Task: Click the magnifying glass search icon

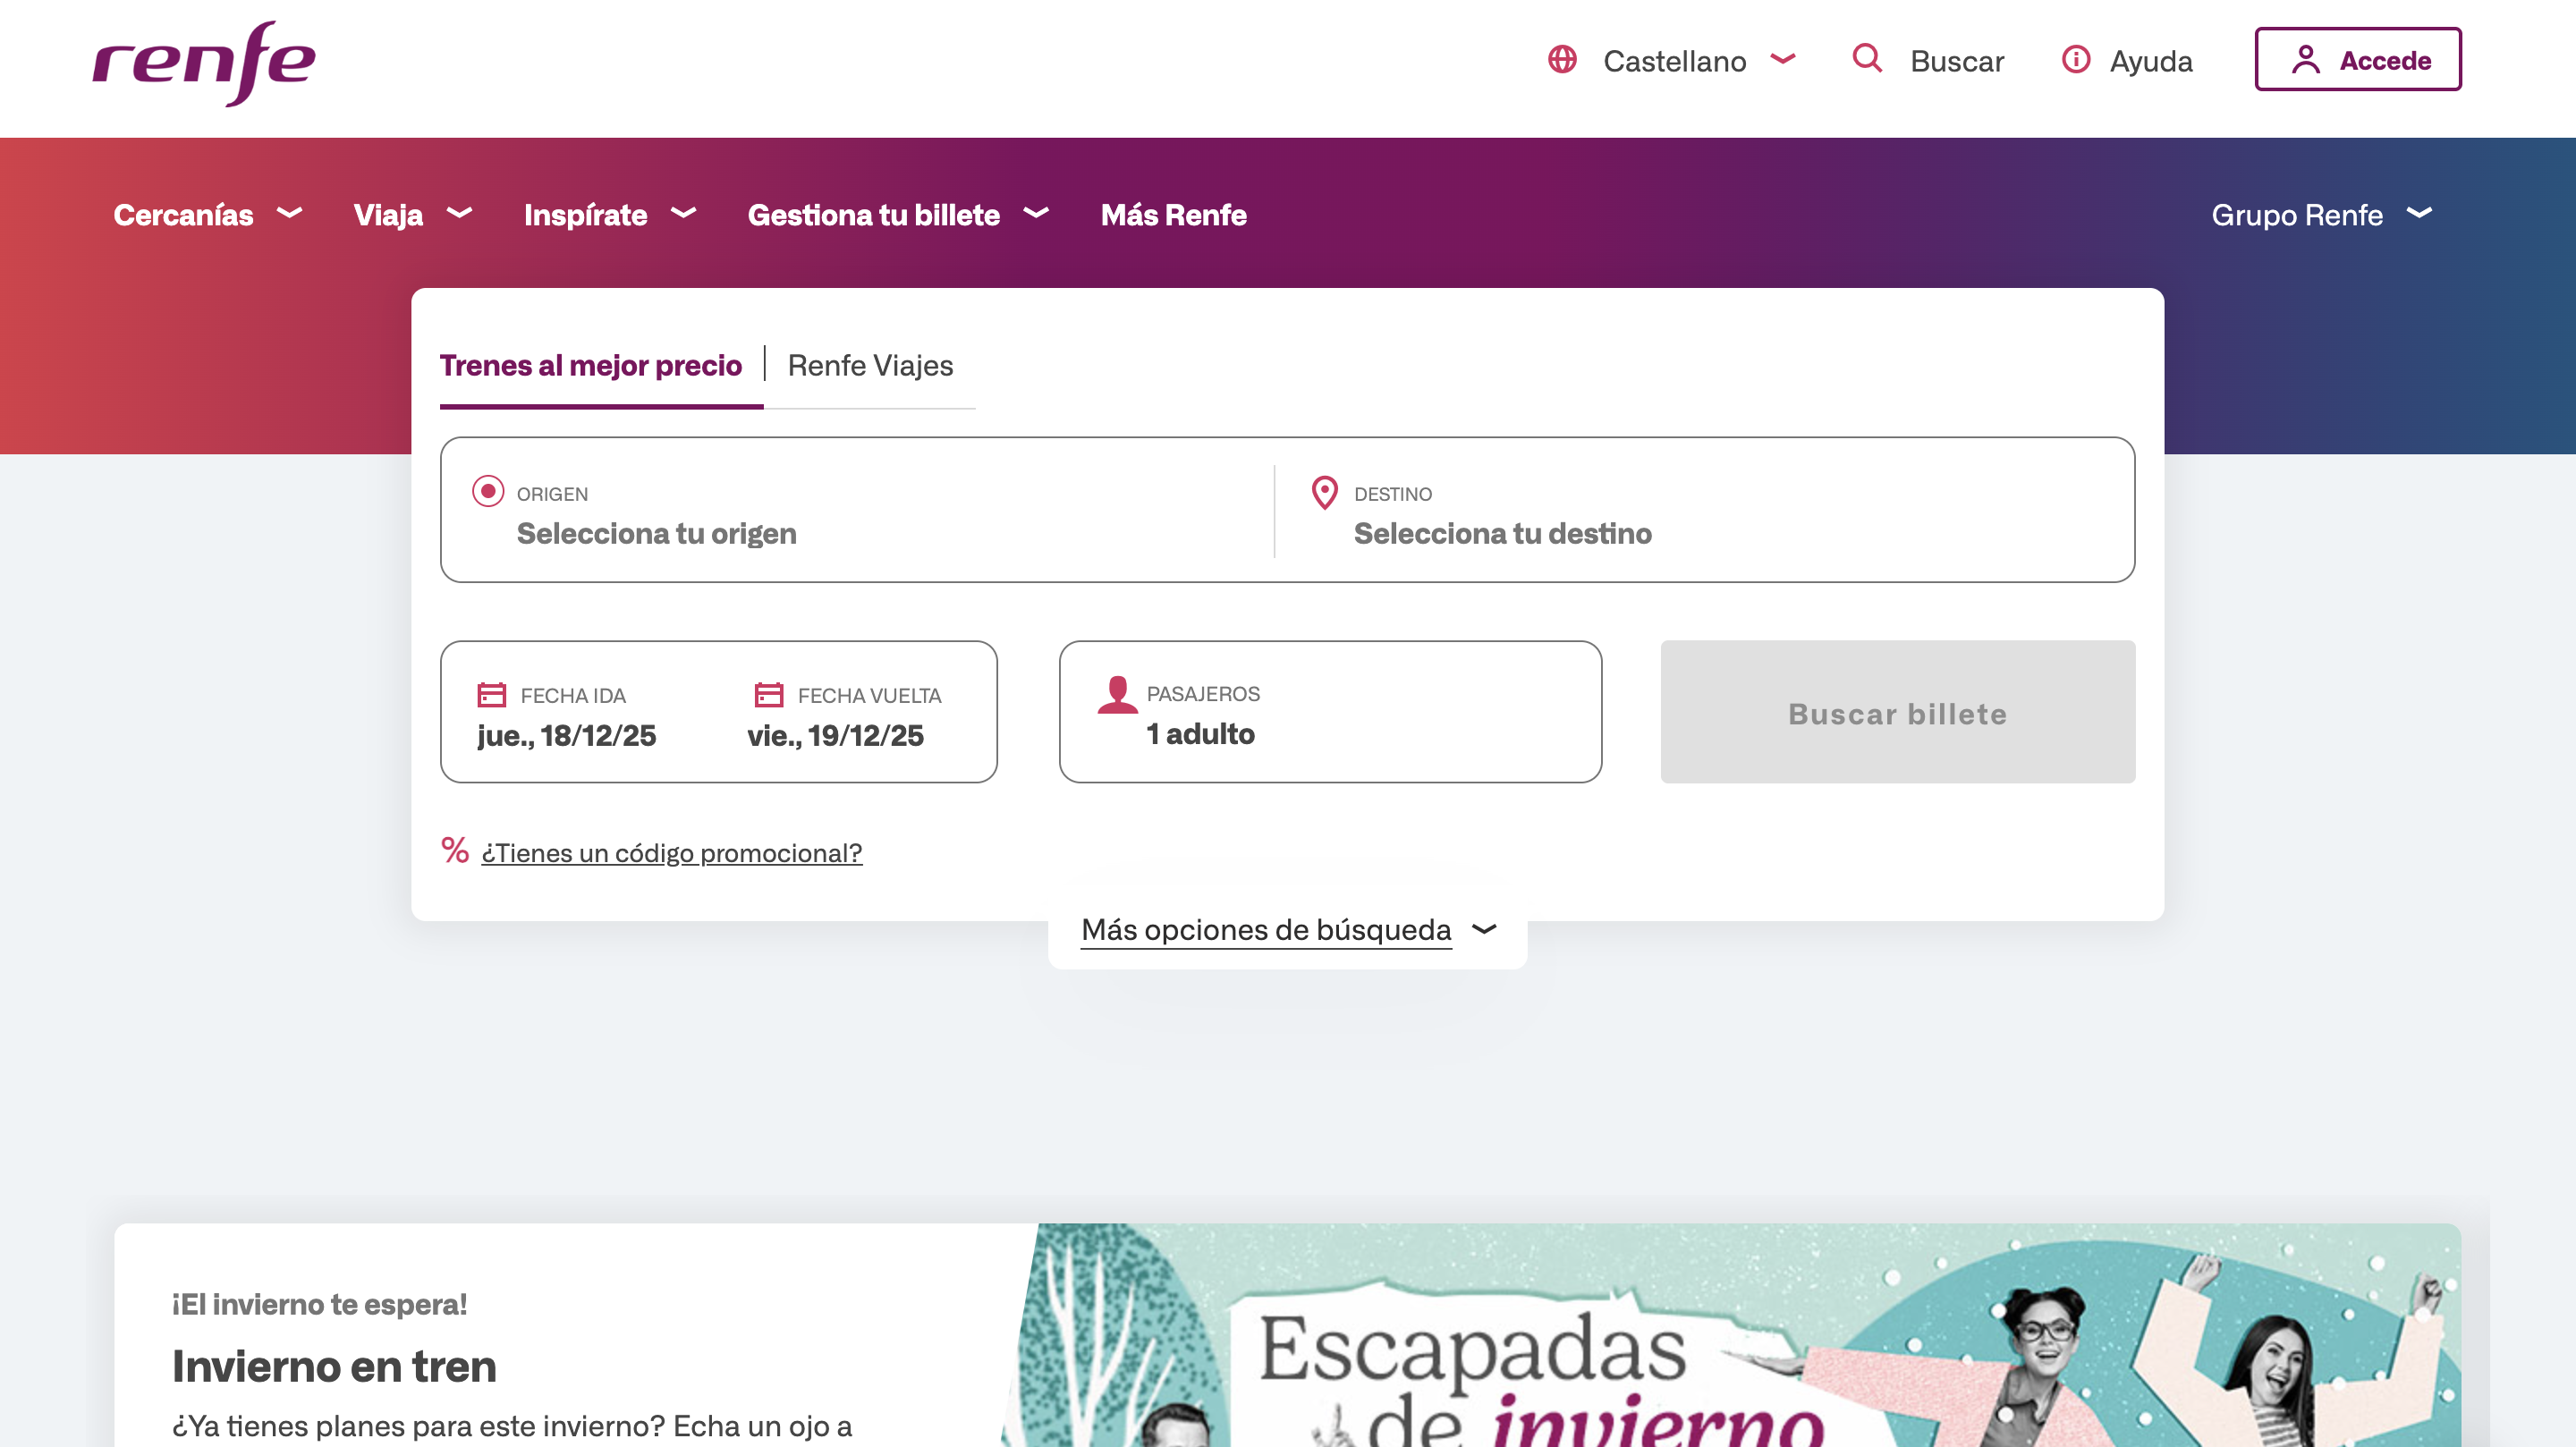Action: pos(1866,58)
